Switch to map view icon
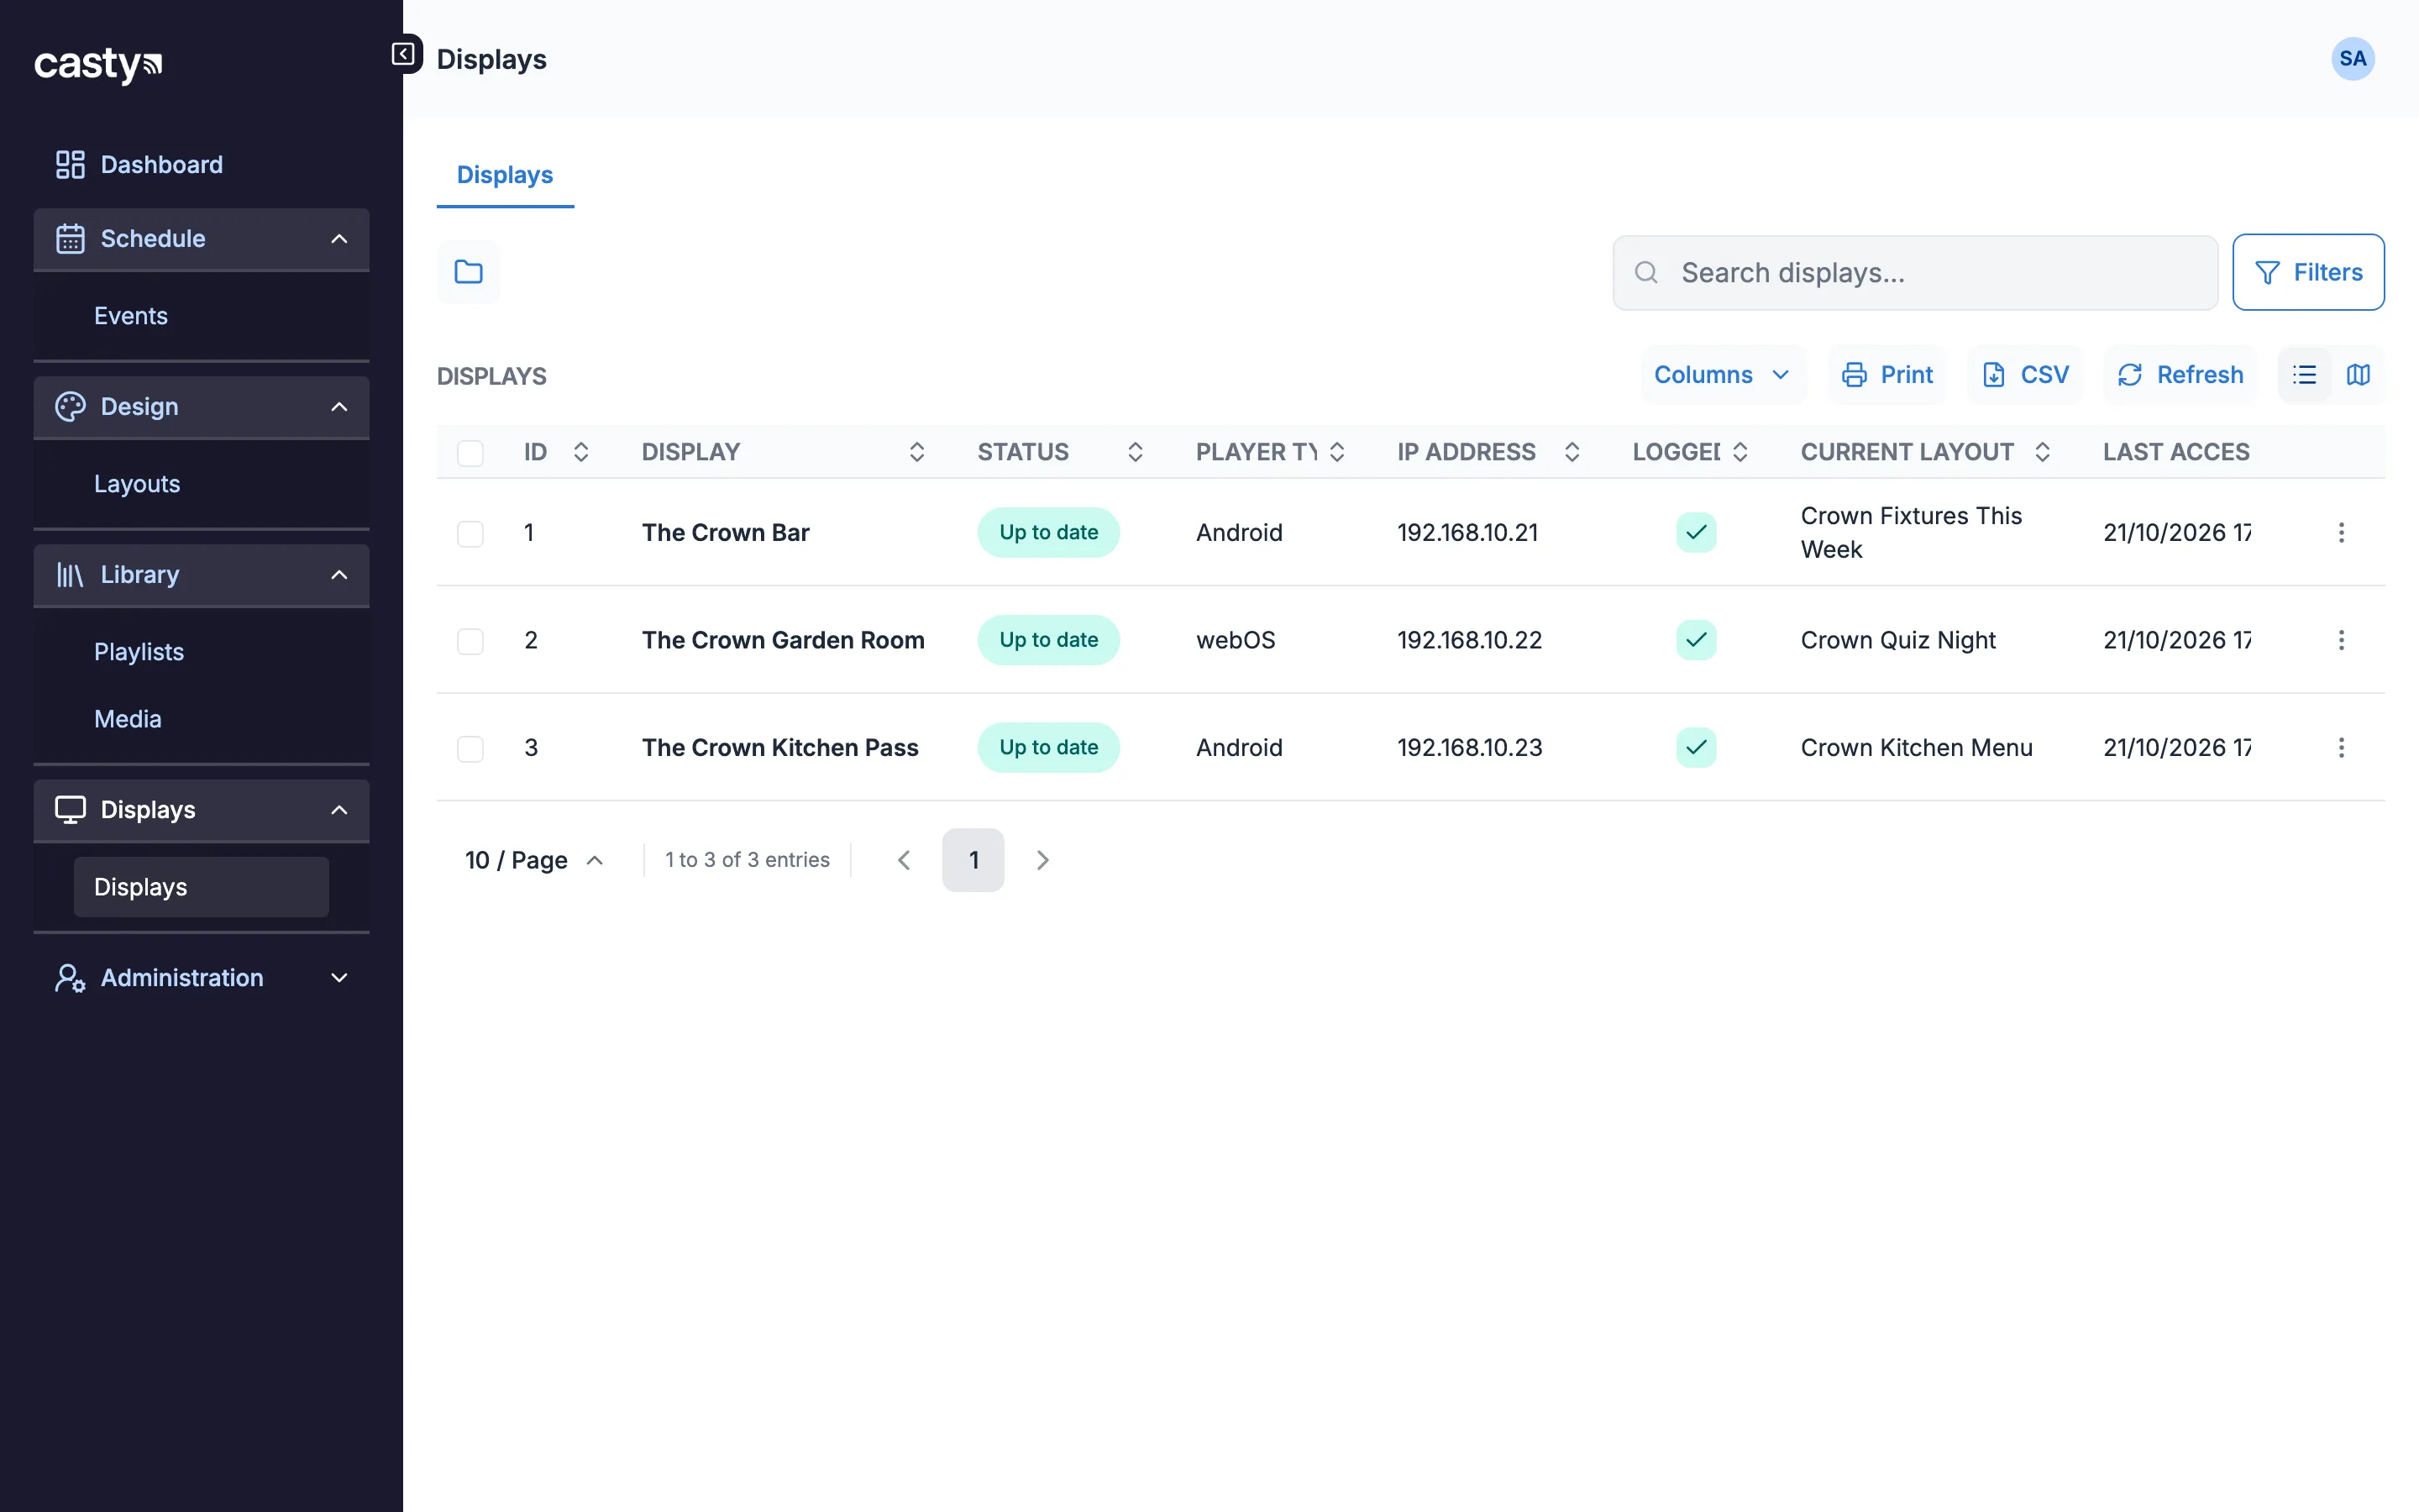This screenshot has width=2419, height=1512. click(2358, 375)
